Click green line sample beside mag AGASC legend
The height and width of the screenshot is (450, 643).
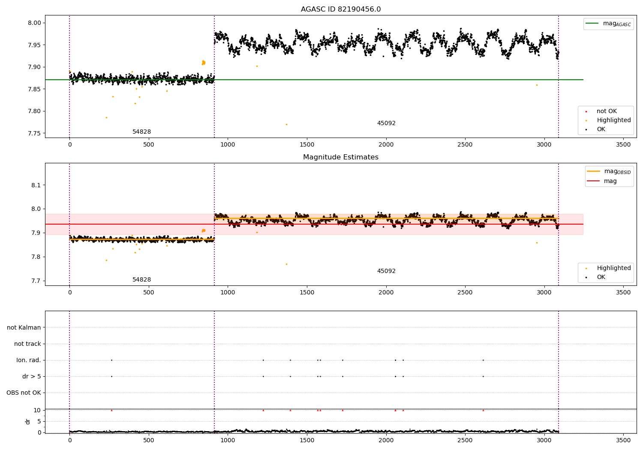click(x=592, y=24)
